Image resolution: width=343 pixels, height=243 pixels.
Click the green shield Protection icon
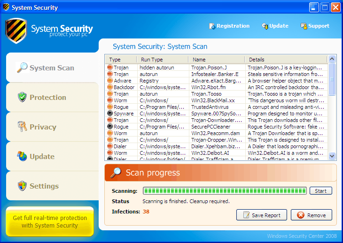(22, 97)
